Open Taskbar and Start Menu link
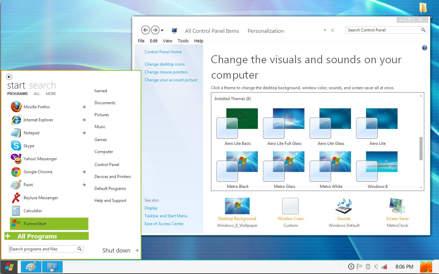Image resolution: width=439 pixels, height=274 pixels. [x=166, y=216]
